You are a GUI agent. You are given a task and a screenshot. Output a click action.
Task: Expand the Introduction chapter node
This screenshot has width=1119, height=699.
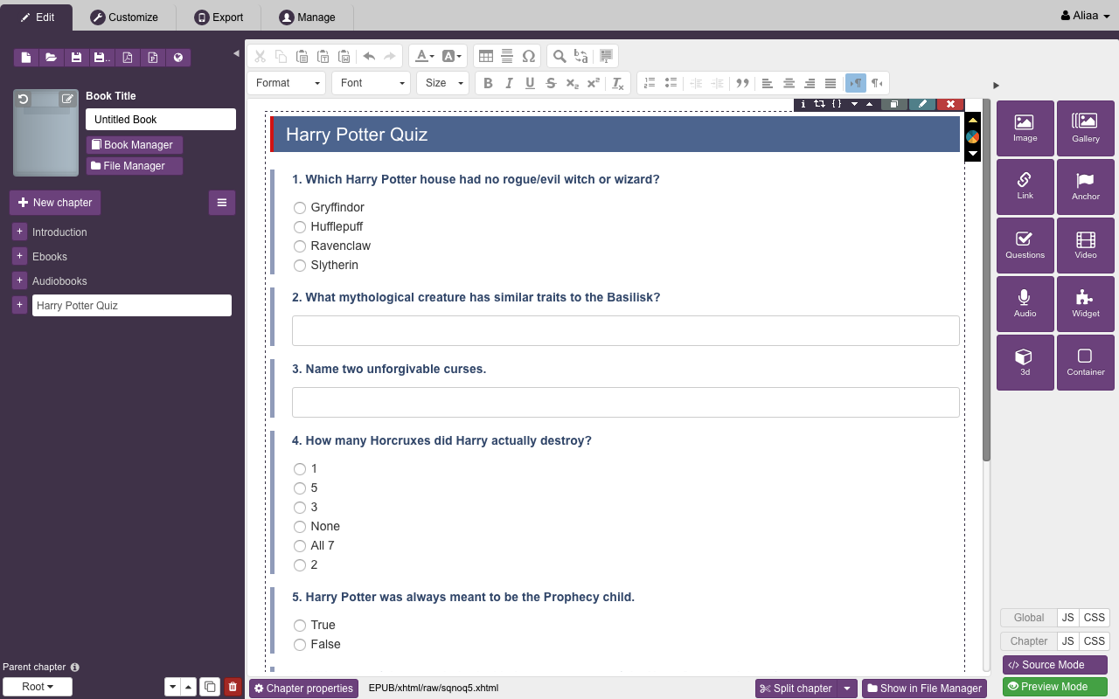tap(20, 232)
